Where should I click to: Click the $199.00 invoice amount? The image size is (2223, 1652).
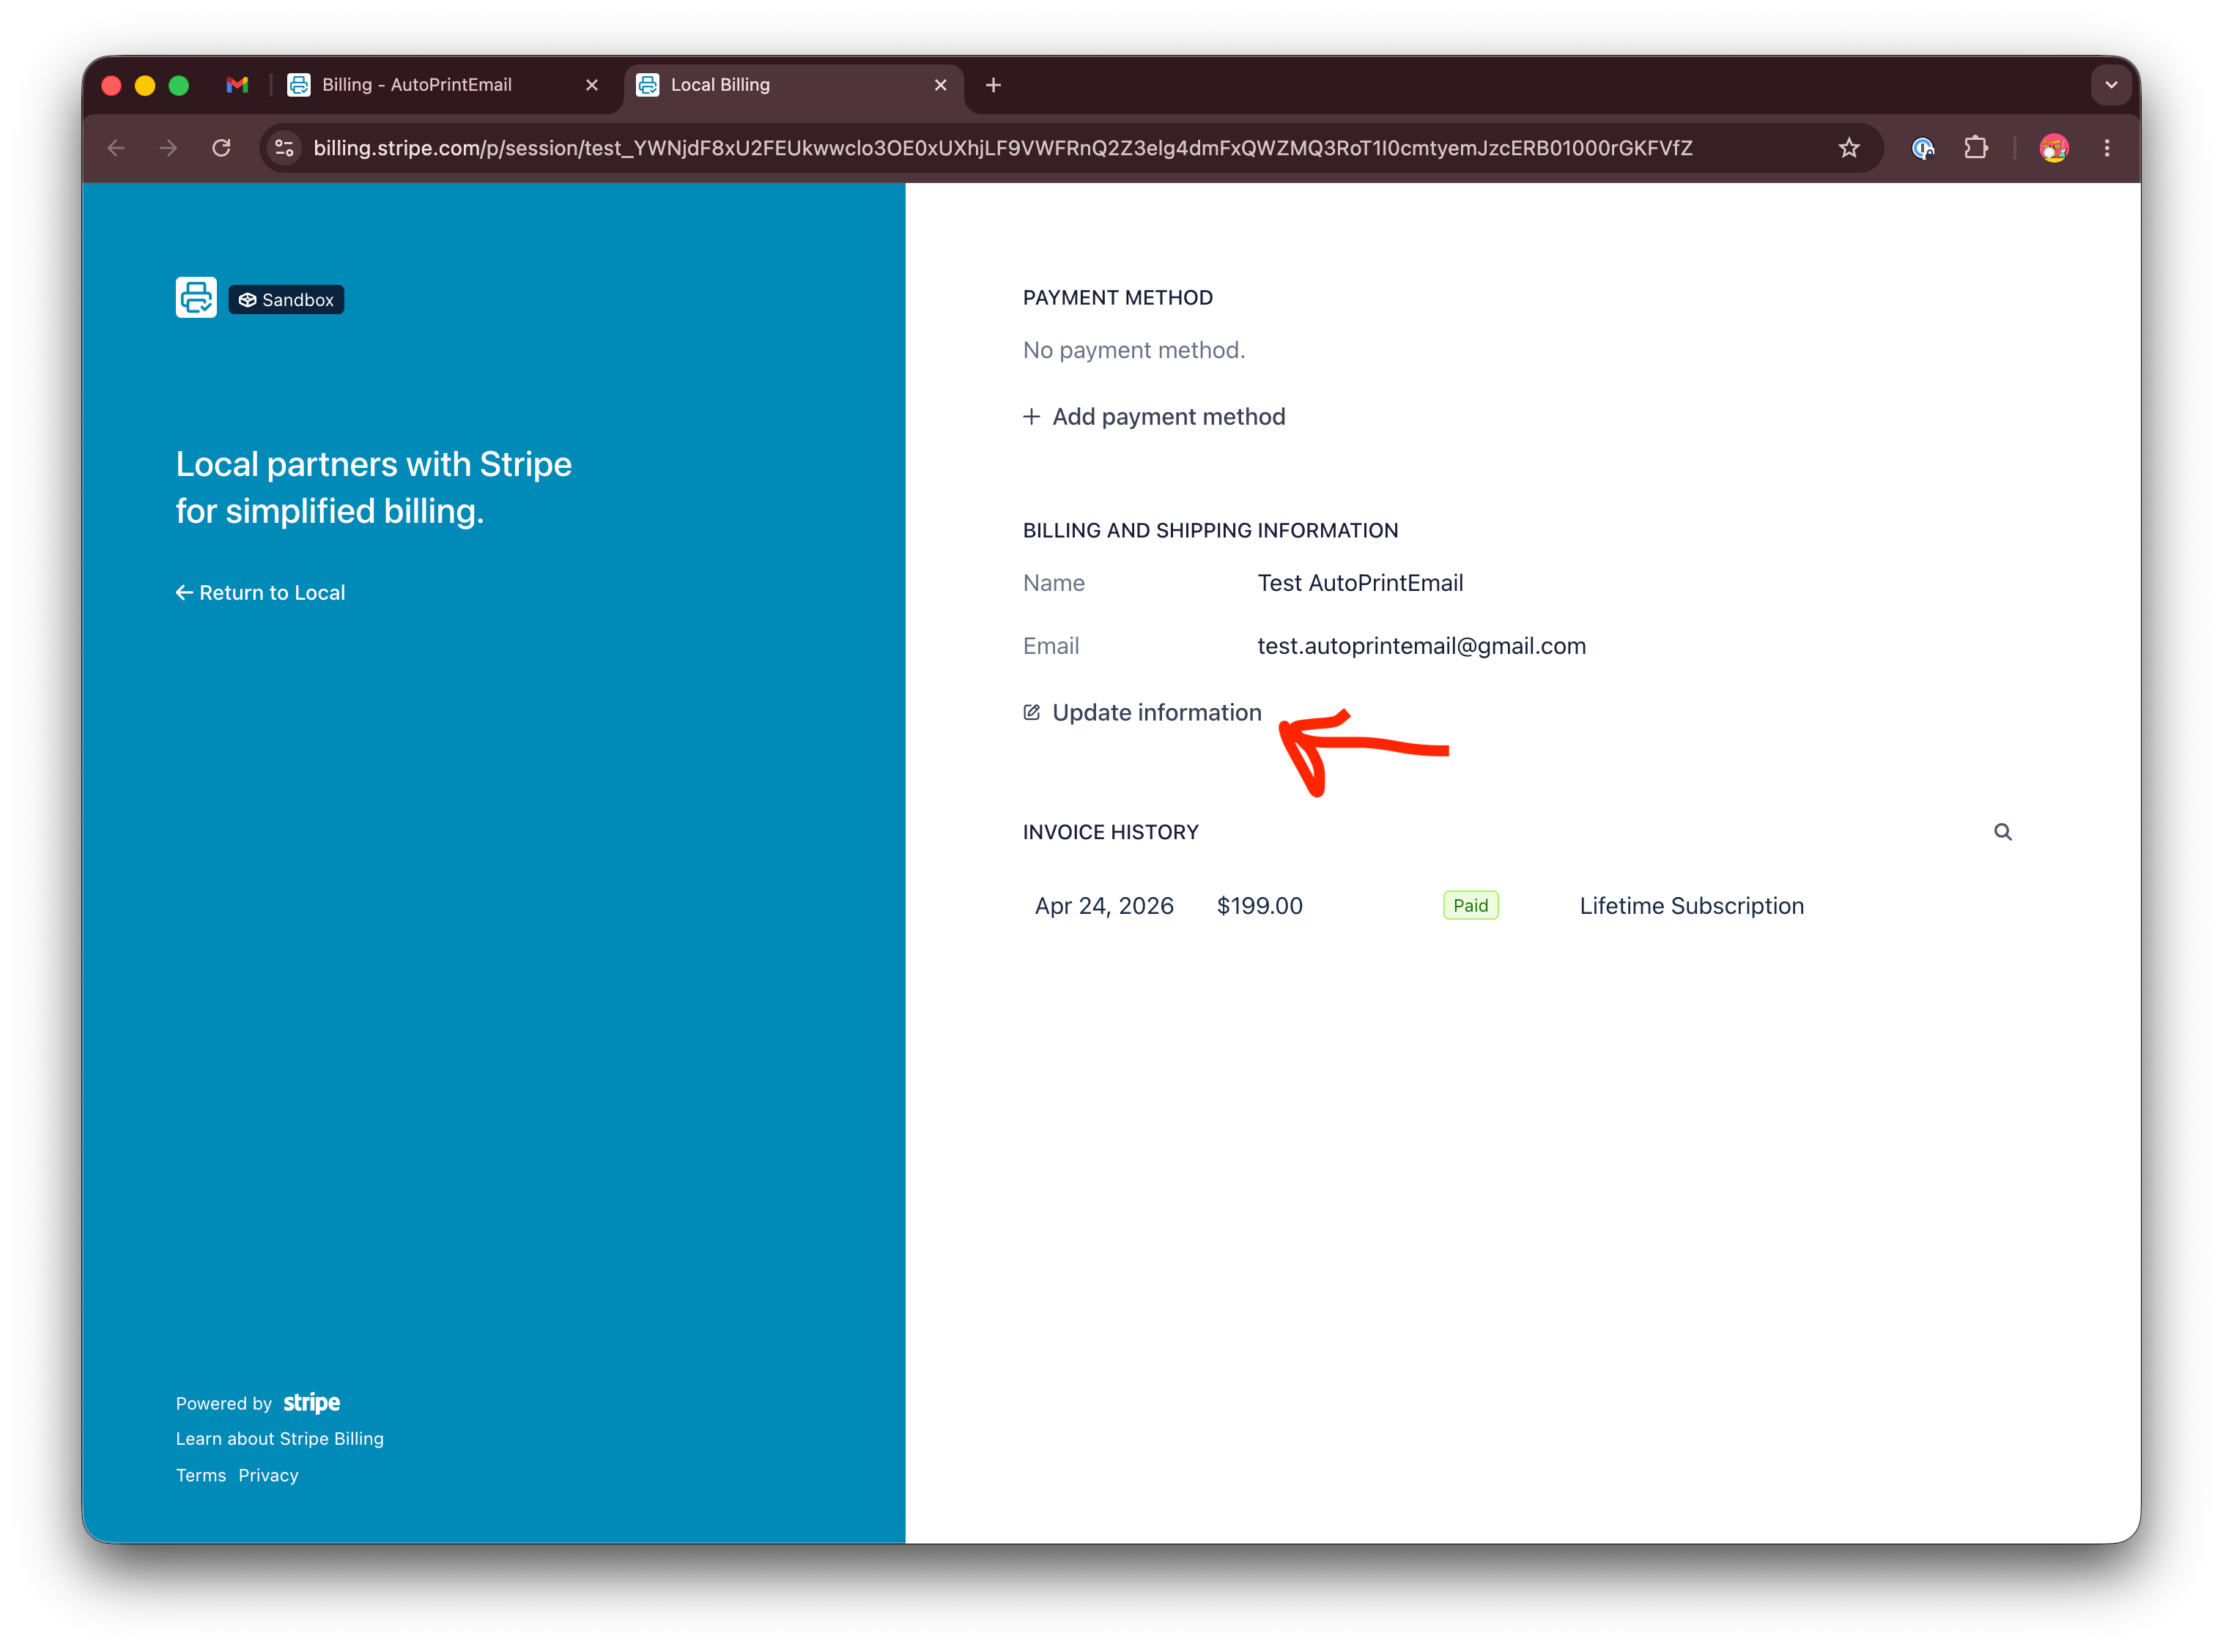point(1260,905)
